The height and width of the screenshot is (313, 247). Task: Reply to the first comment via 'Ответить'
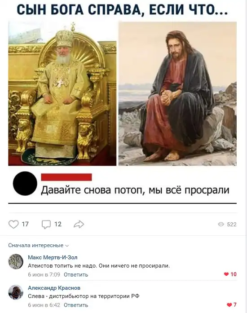(x=76, y=275)
